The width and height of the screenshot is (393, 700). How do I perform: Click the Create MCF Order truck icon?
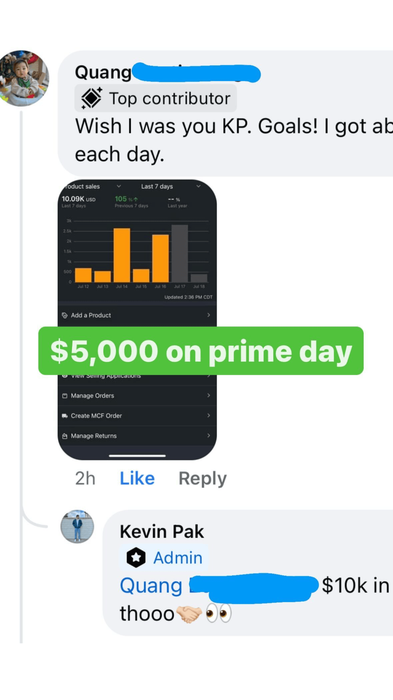point(64,416)
